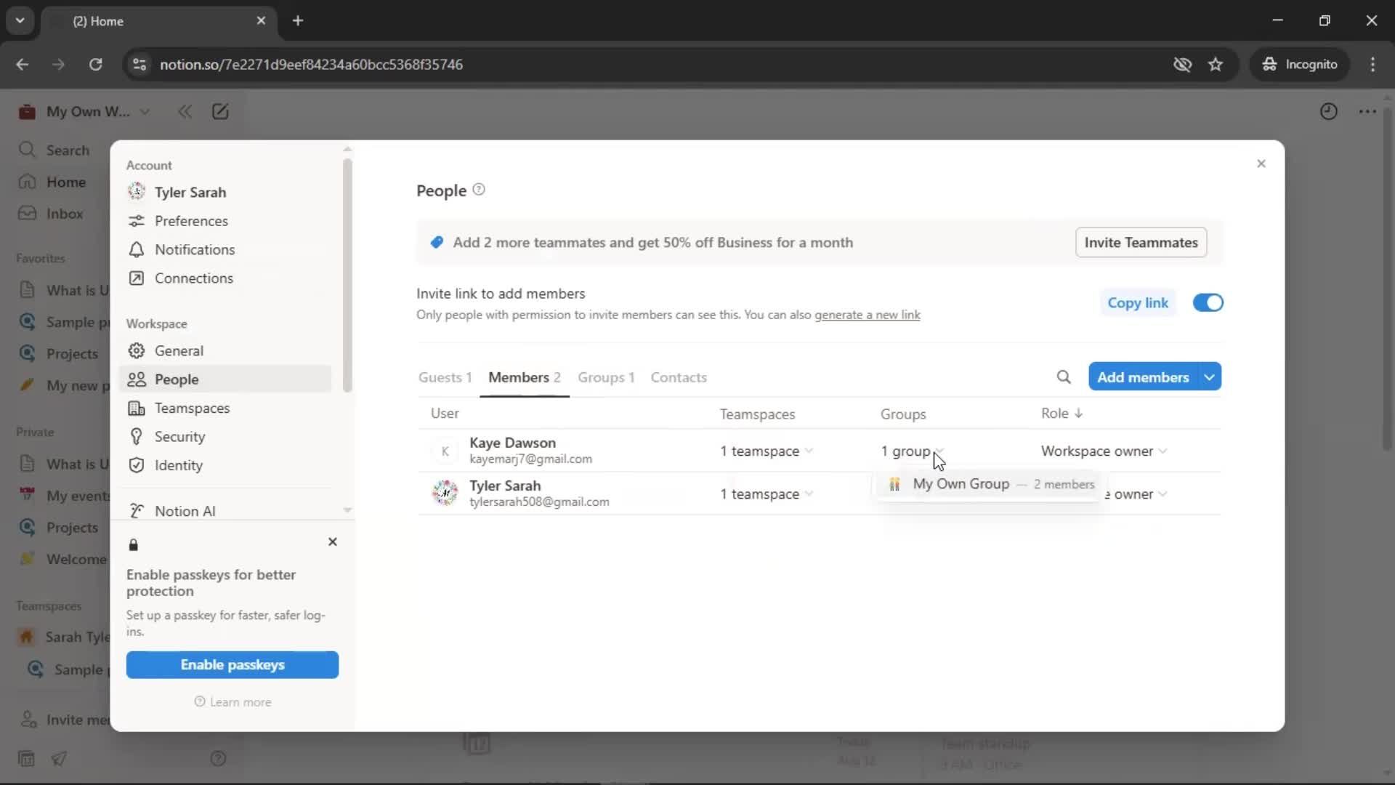Open Notifications settings
1395x785 pixels.
[227, 249]
